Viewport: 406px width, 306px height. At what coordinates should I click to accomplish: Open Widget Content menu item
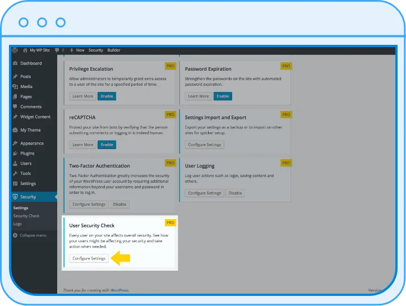coord(34,117)
